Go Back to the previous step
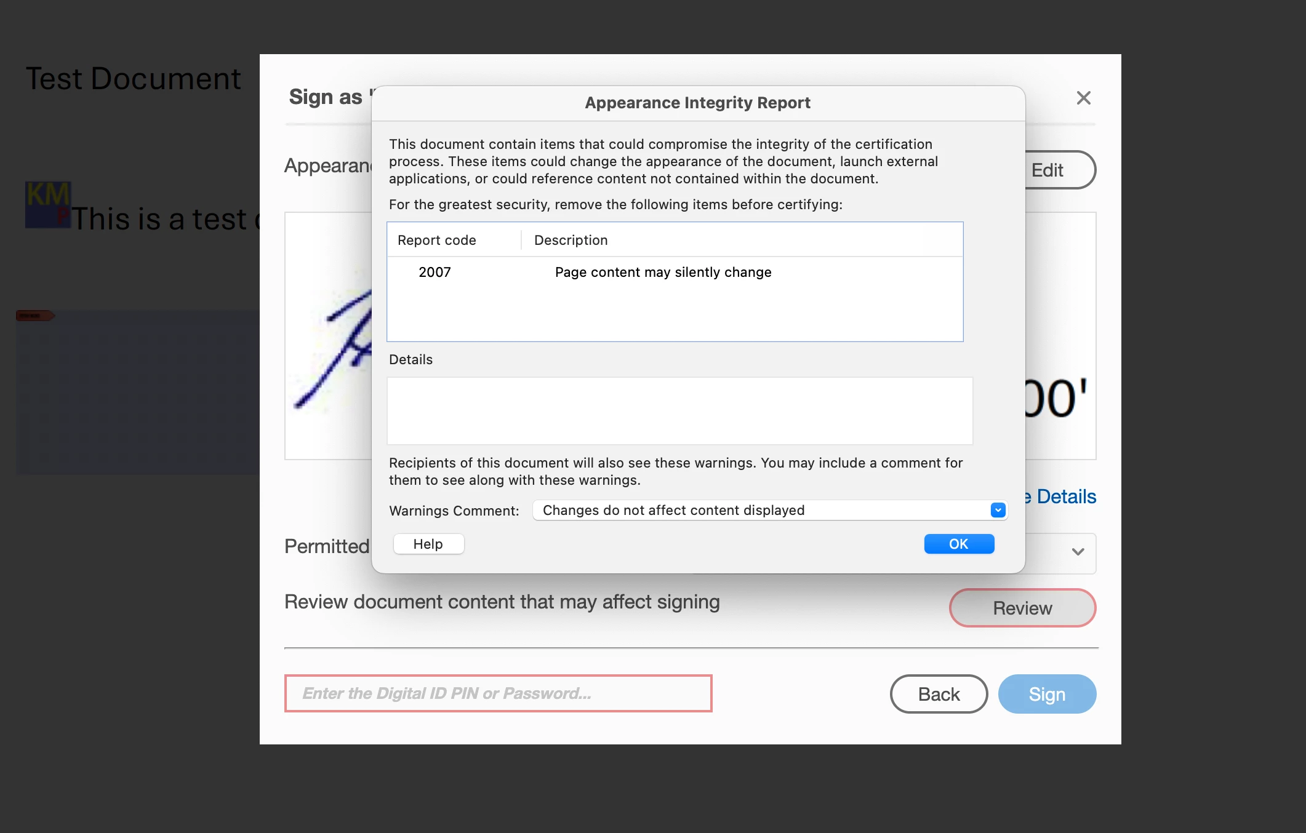The width and height of the screenshot is (1306, 833). 939,694
